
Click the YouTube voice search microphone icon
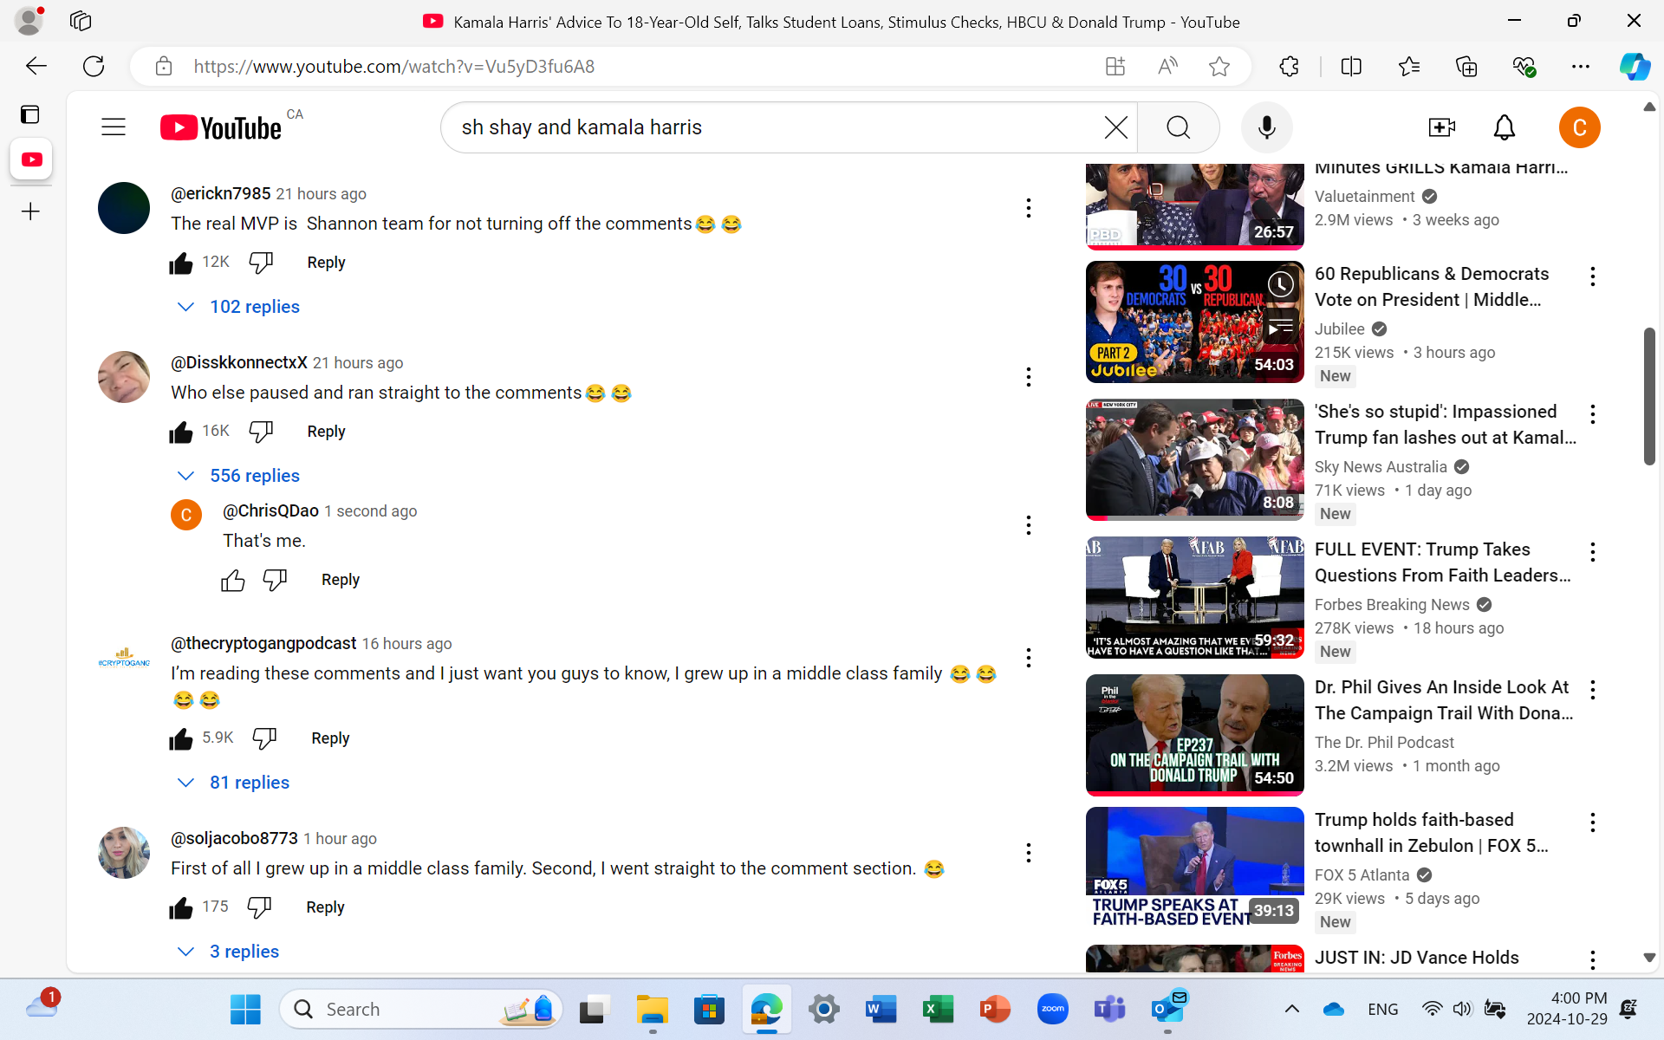point(1266,127)
